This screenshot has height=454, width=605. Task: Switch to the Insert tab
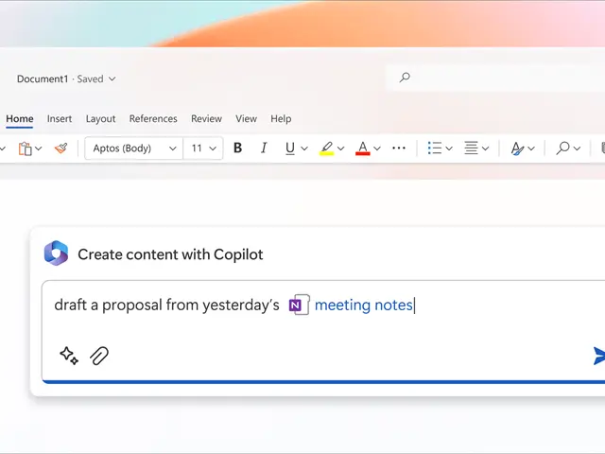coord(60,119)
